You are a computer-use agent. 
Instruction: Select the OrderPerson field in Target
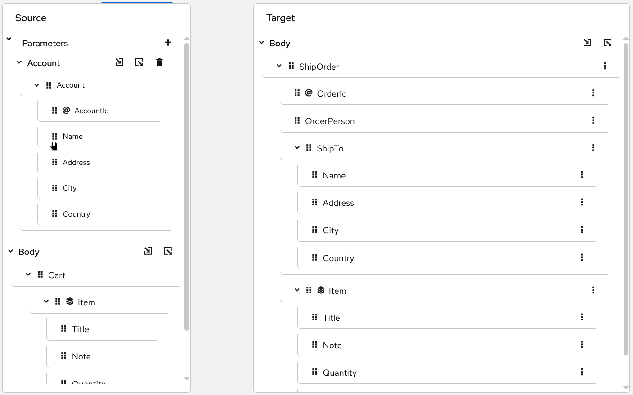pyautogui.click(x=329, y=121)
